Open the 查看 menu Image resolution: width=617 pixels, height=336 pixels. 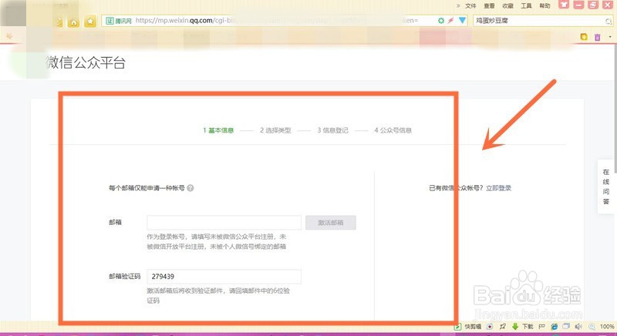[x=489, y=6]
